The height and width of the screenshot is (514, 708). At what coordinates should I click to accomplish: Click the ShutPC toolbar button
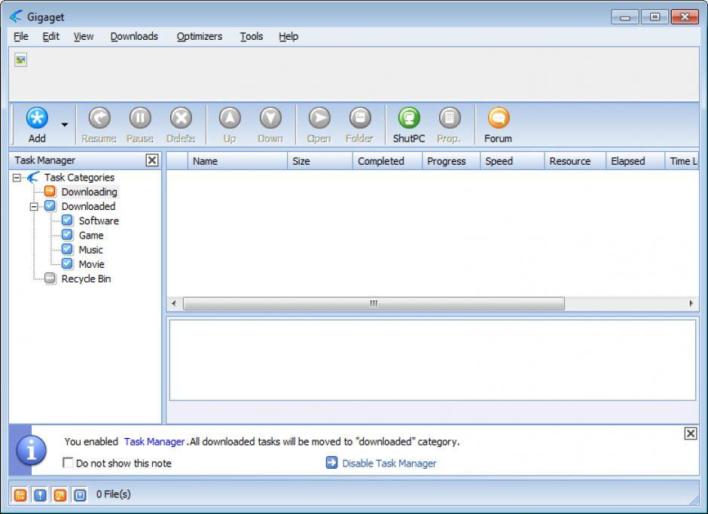tap(409, 125)
